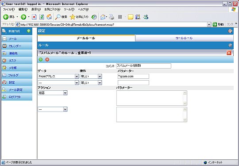The height and width of the screenshot is (166, 239).
Task: Expand the first 等しい operation dropdown
Action: click(100, 77)
